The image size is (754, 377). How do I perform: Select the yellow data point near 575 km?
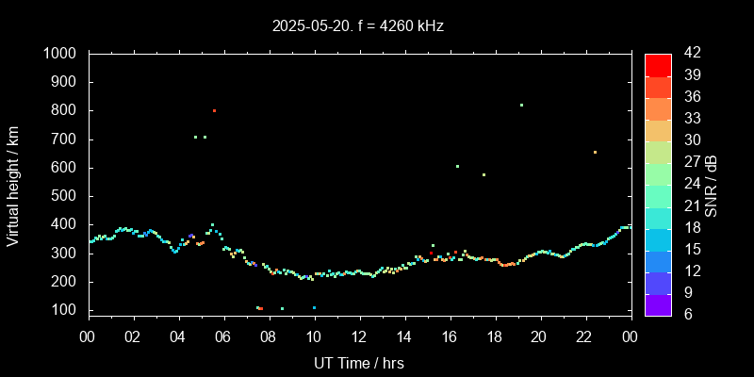[484, 174]
